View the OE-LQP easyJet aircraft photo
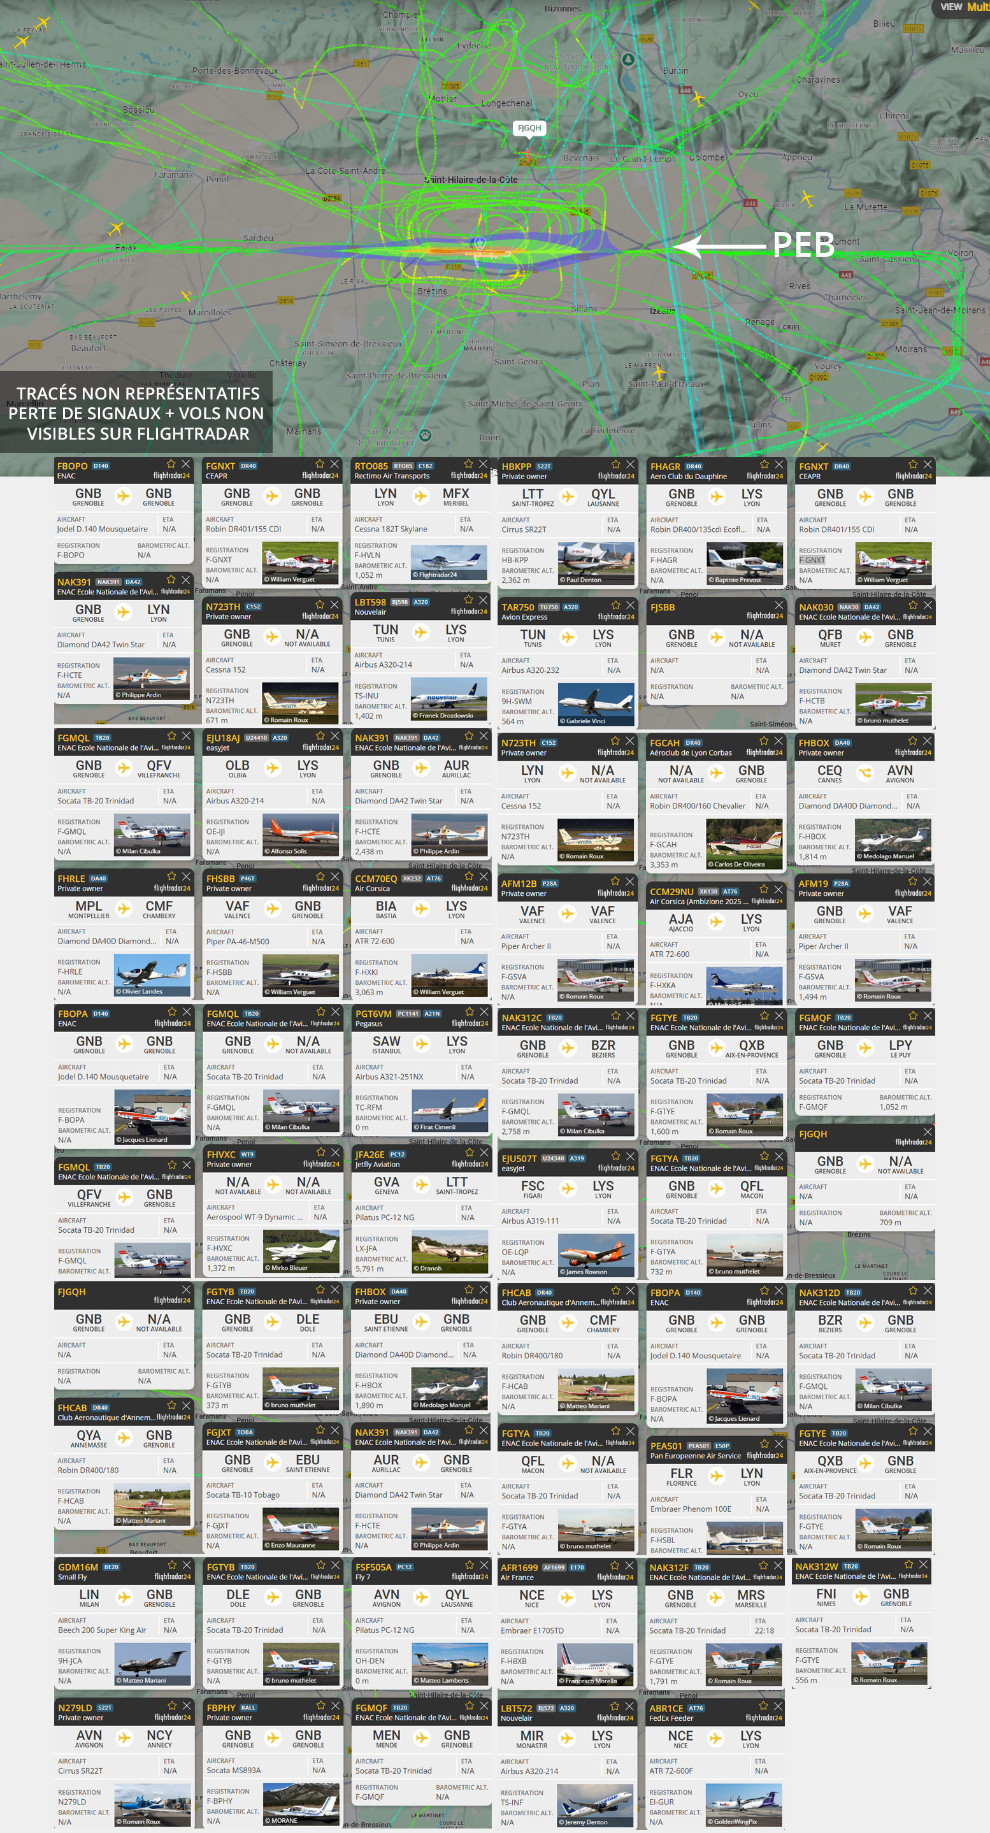The width and height of the screenshot is (990, 1833). (596, 1255)
